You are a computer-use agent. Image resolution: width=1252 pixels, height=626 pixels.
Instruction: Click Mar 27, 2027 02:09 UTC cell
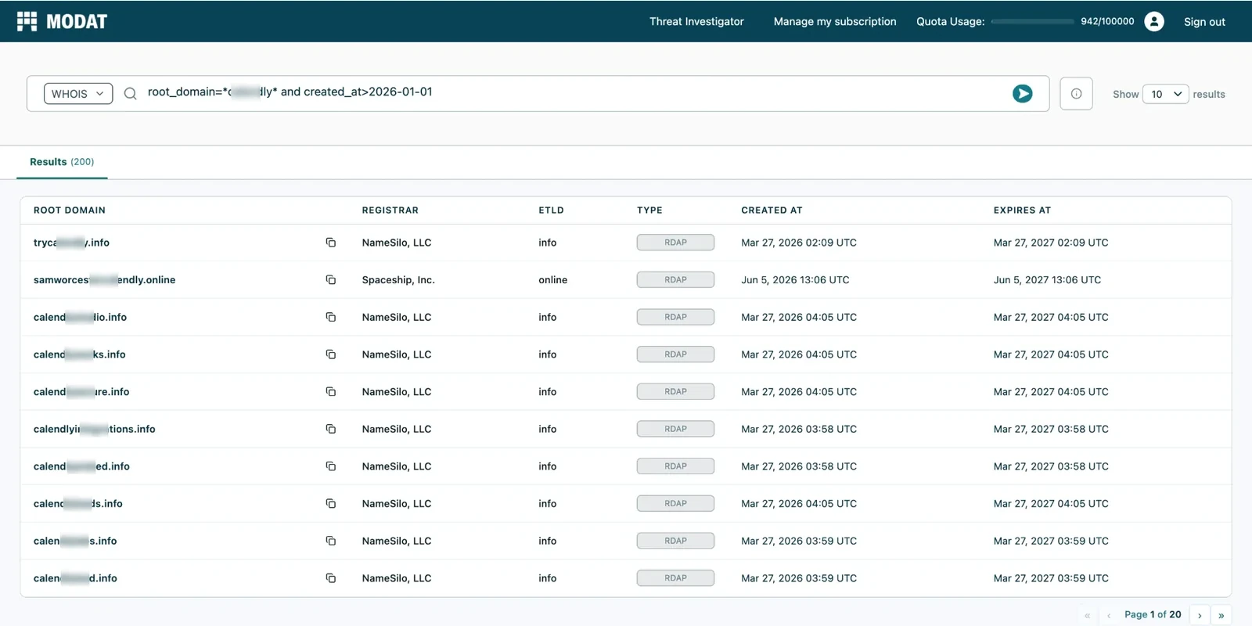(1051, 243)
